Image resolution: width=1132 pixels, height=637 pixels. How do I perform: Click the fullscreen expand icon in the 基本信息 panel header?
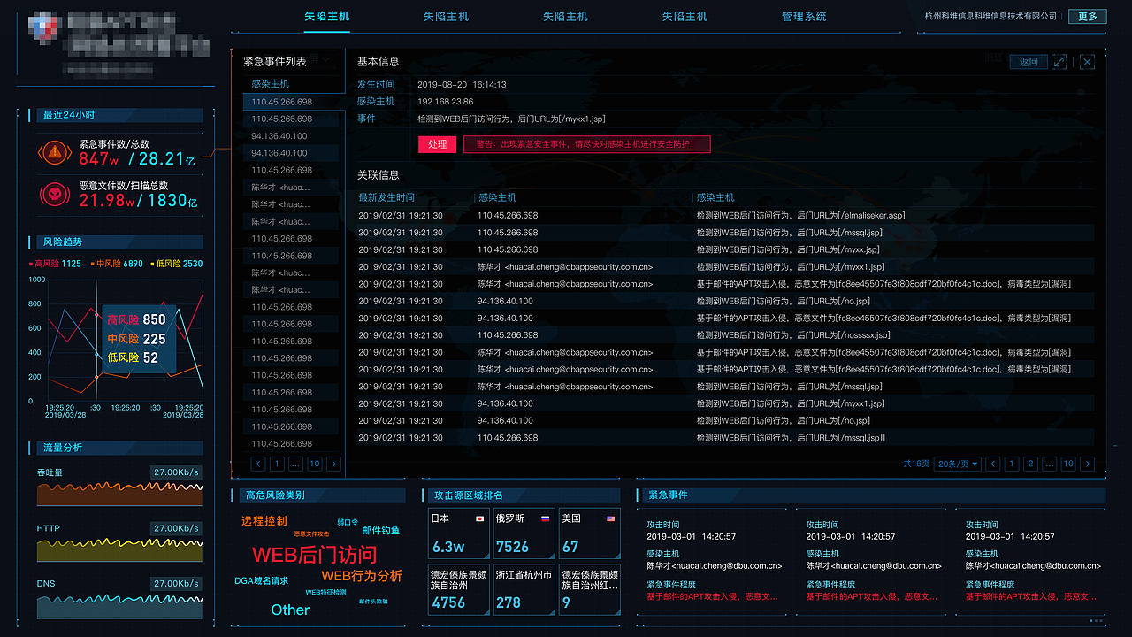[x=1059, y=62]
